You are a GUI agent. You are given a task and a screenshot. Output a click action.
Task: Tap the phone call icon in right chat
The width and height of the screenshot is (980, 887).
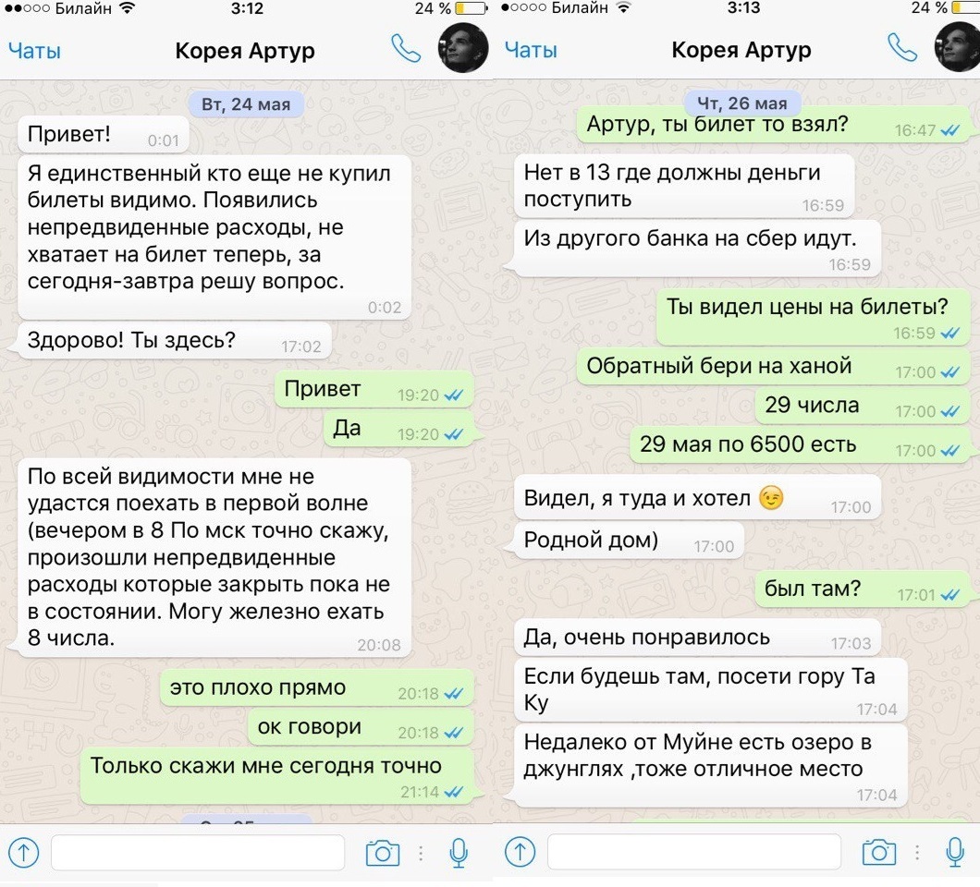[901, 47]
